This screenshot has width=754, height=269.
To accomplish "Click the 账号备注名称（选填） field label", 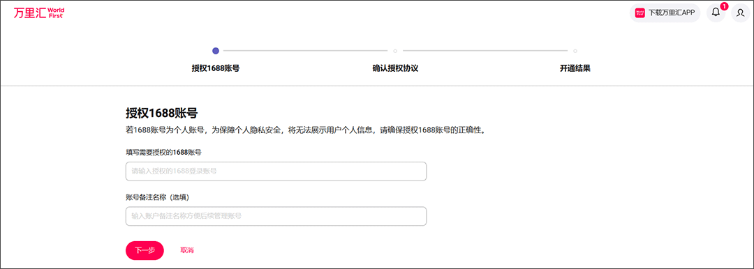I will tap(158, 197).
